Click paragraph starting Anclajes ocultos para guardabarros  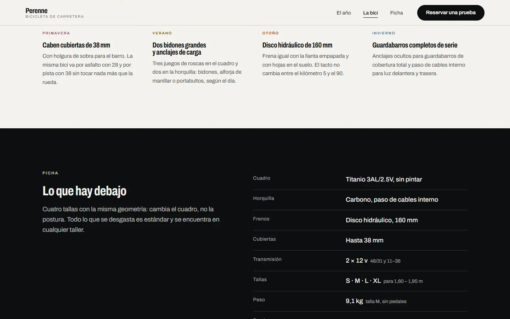click(419, 65)
